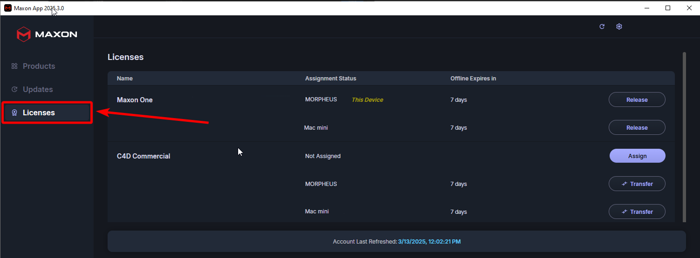Click the Account Last Refreshed timestamp
Image resolution: width=700 pixels, height=258 pixels.
click(429, 242)
